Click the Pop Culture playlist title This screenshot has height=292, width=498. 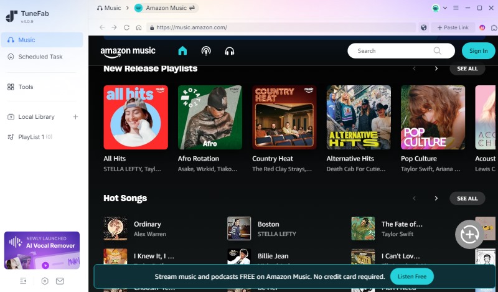[x=418, y=159]
